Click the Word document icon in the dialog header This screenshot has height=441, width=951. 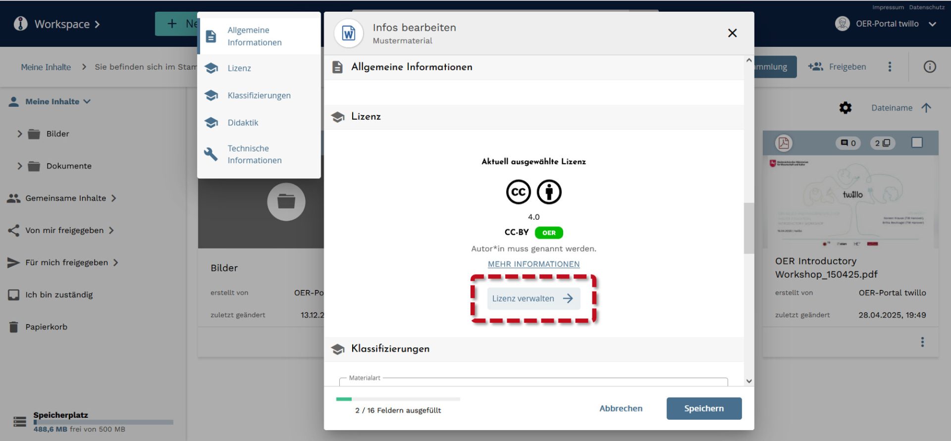tap(349, 34)
